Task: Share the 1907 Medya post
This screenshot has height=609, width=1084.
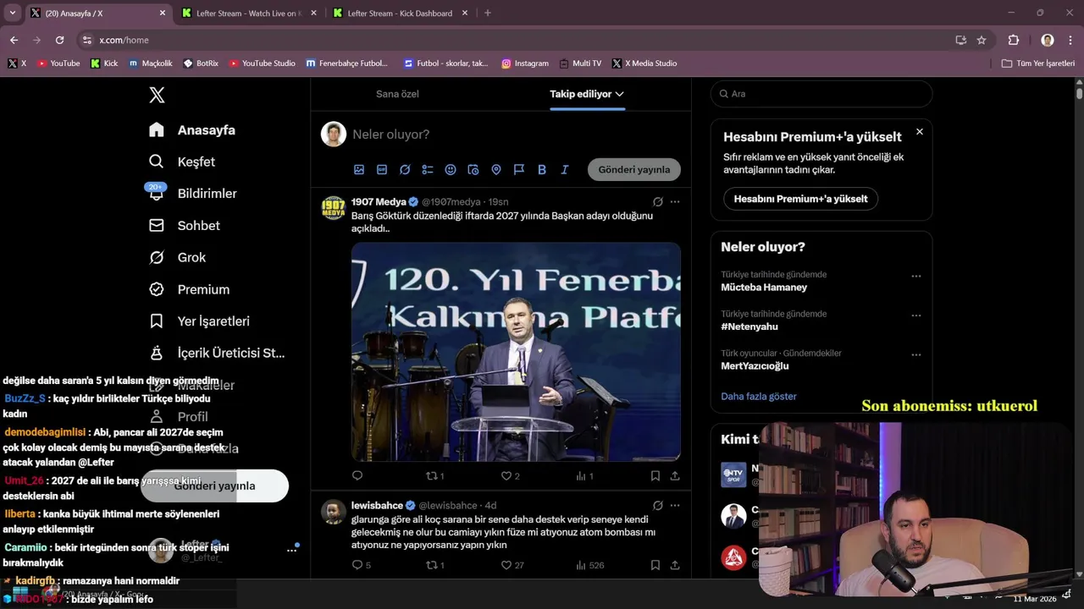Action: tap(675, 476)
